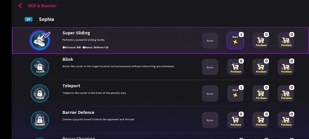The height and width of the screenshot is (139, 309).
Task: Choose None booster for Barrier Defence
Action: point(210,120)
